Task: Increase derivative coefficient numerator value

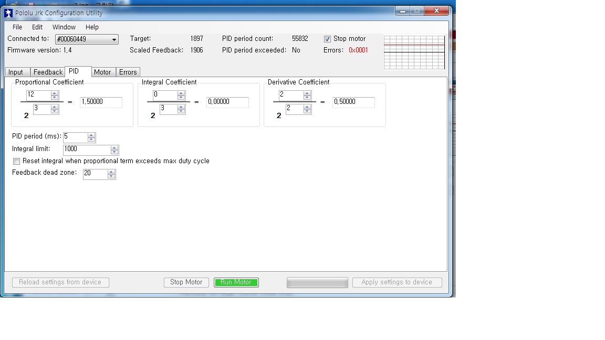Action: coord(307,93)
